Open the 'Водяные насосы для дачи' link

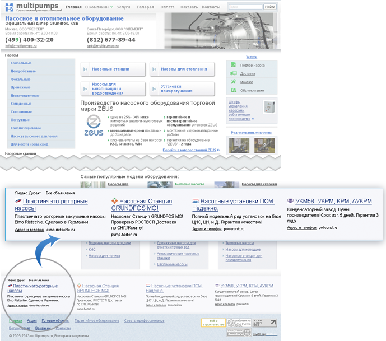point(110,243)
